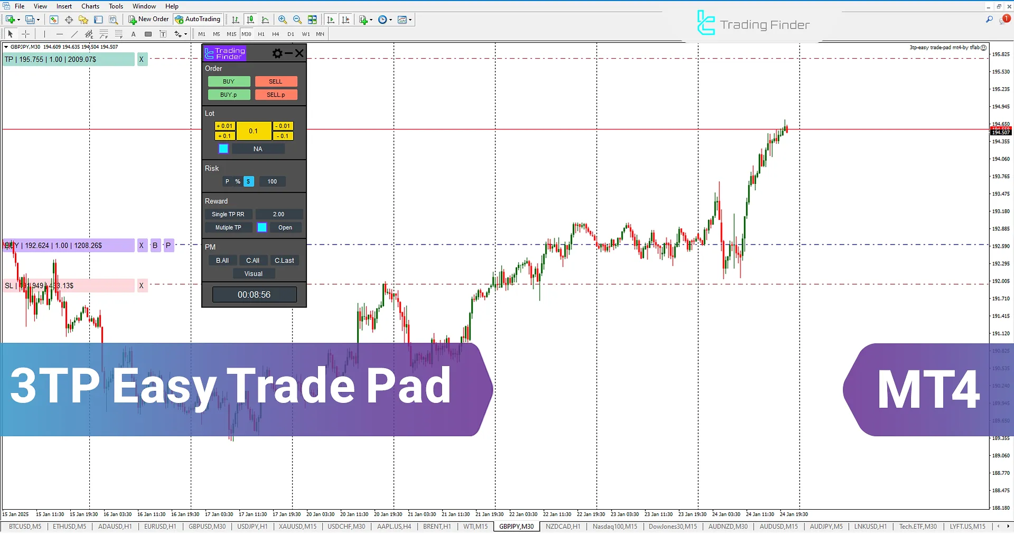Viewport: 1014px width, 534px height.
Task: Switch to the BTCUSD,M5 chart tab
Action: coord(25,527)
